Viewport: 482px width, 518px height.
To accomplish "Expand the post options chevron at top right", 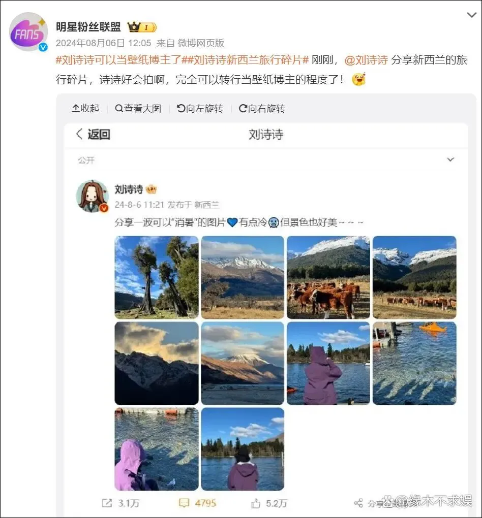I will [x=471, y=15].
